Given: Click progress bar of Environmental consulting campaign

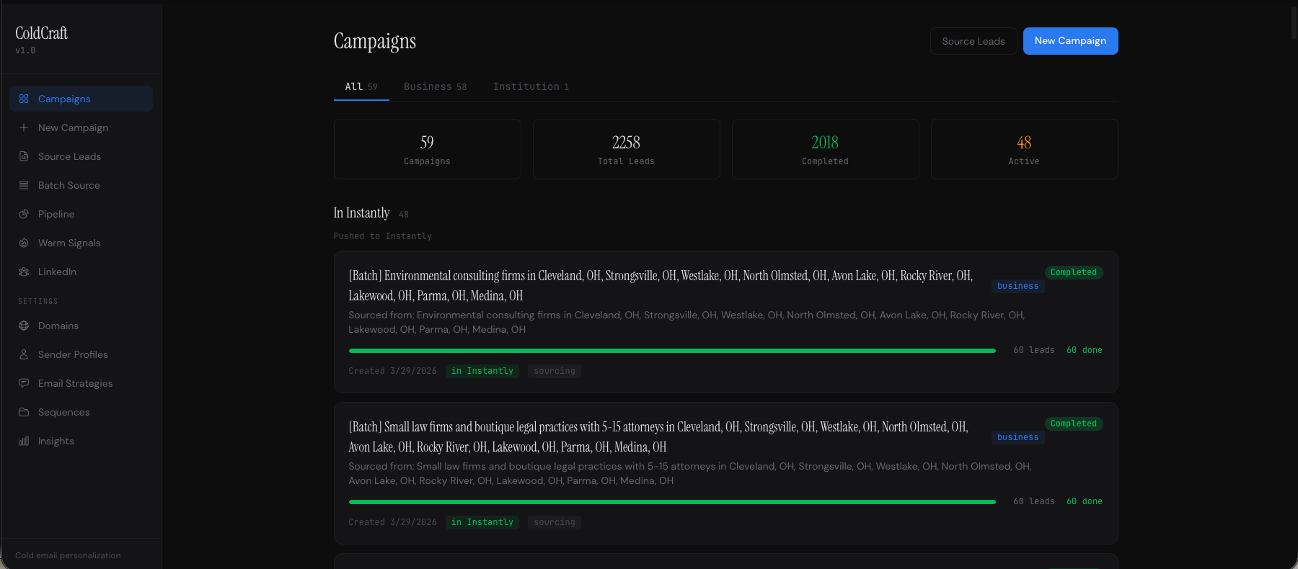Looking at the screenshot, I should click(x=672, y=351).
